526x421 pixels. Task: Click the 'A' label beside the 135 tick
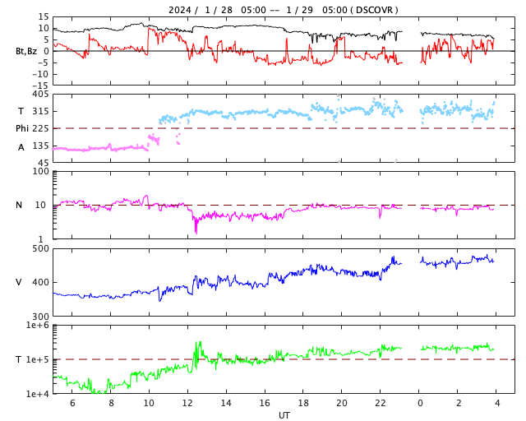[x=21, y=147]
